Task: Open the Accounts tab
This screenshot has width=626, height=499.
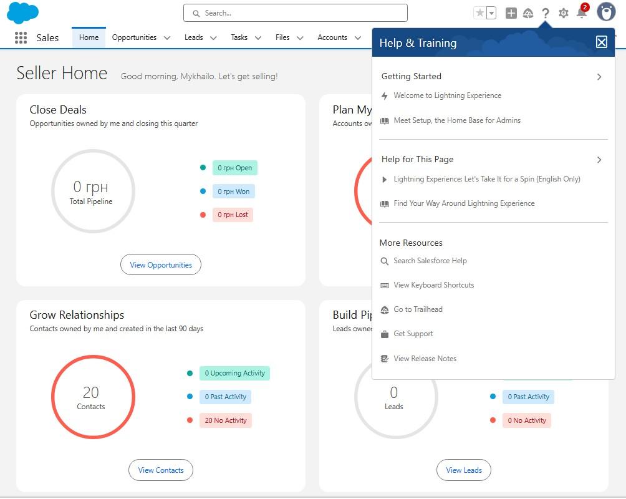Action: [x=332, y=37]
